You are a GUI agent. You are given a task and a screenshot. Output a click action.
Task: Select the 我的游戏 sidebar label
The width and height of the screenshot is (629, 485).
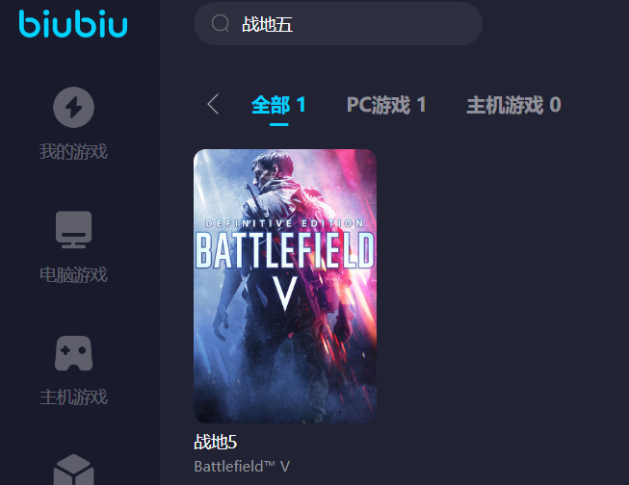(x=74, y=152)
